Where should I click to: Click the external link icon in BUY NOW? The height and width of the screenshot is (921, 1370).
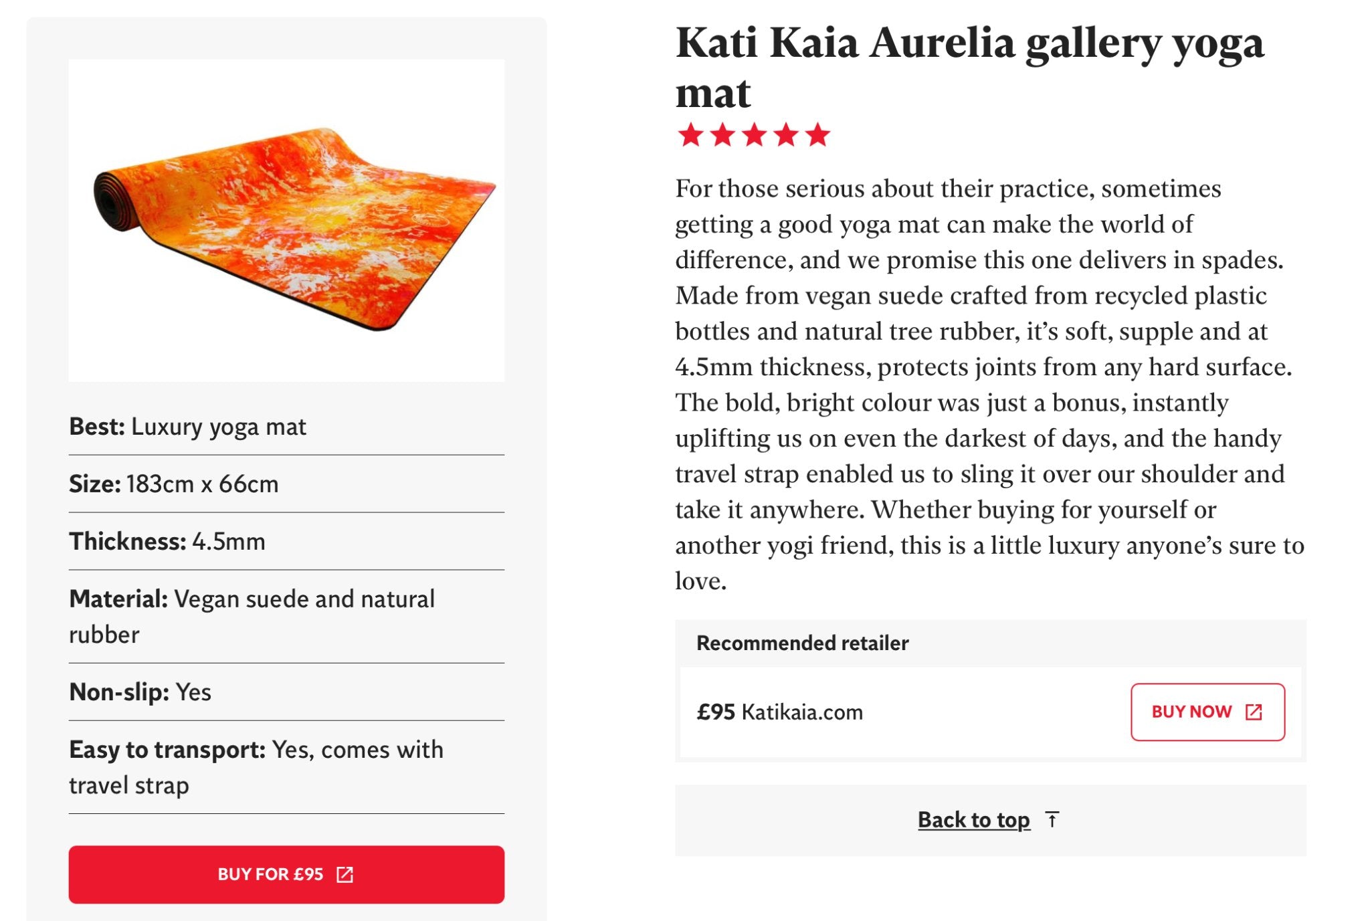click(1254, 712)
